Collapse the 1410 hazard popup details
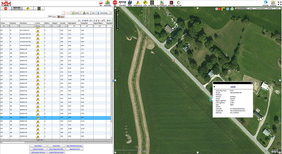The image size is (282, 154). click(x=214, y=87)
